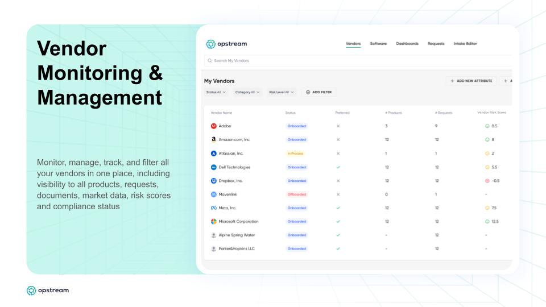Sort by the Preferred column header
Image resolution: width=546 pixels, height=307 pixels.
[x=342, y=113]
